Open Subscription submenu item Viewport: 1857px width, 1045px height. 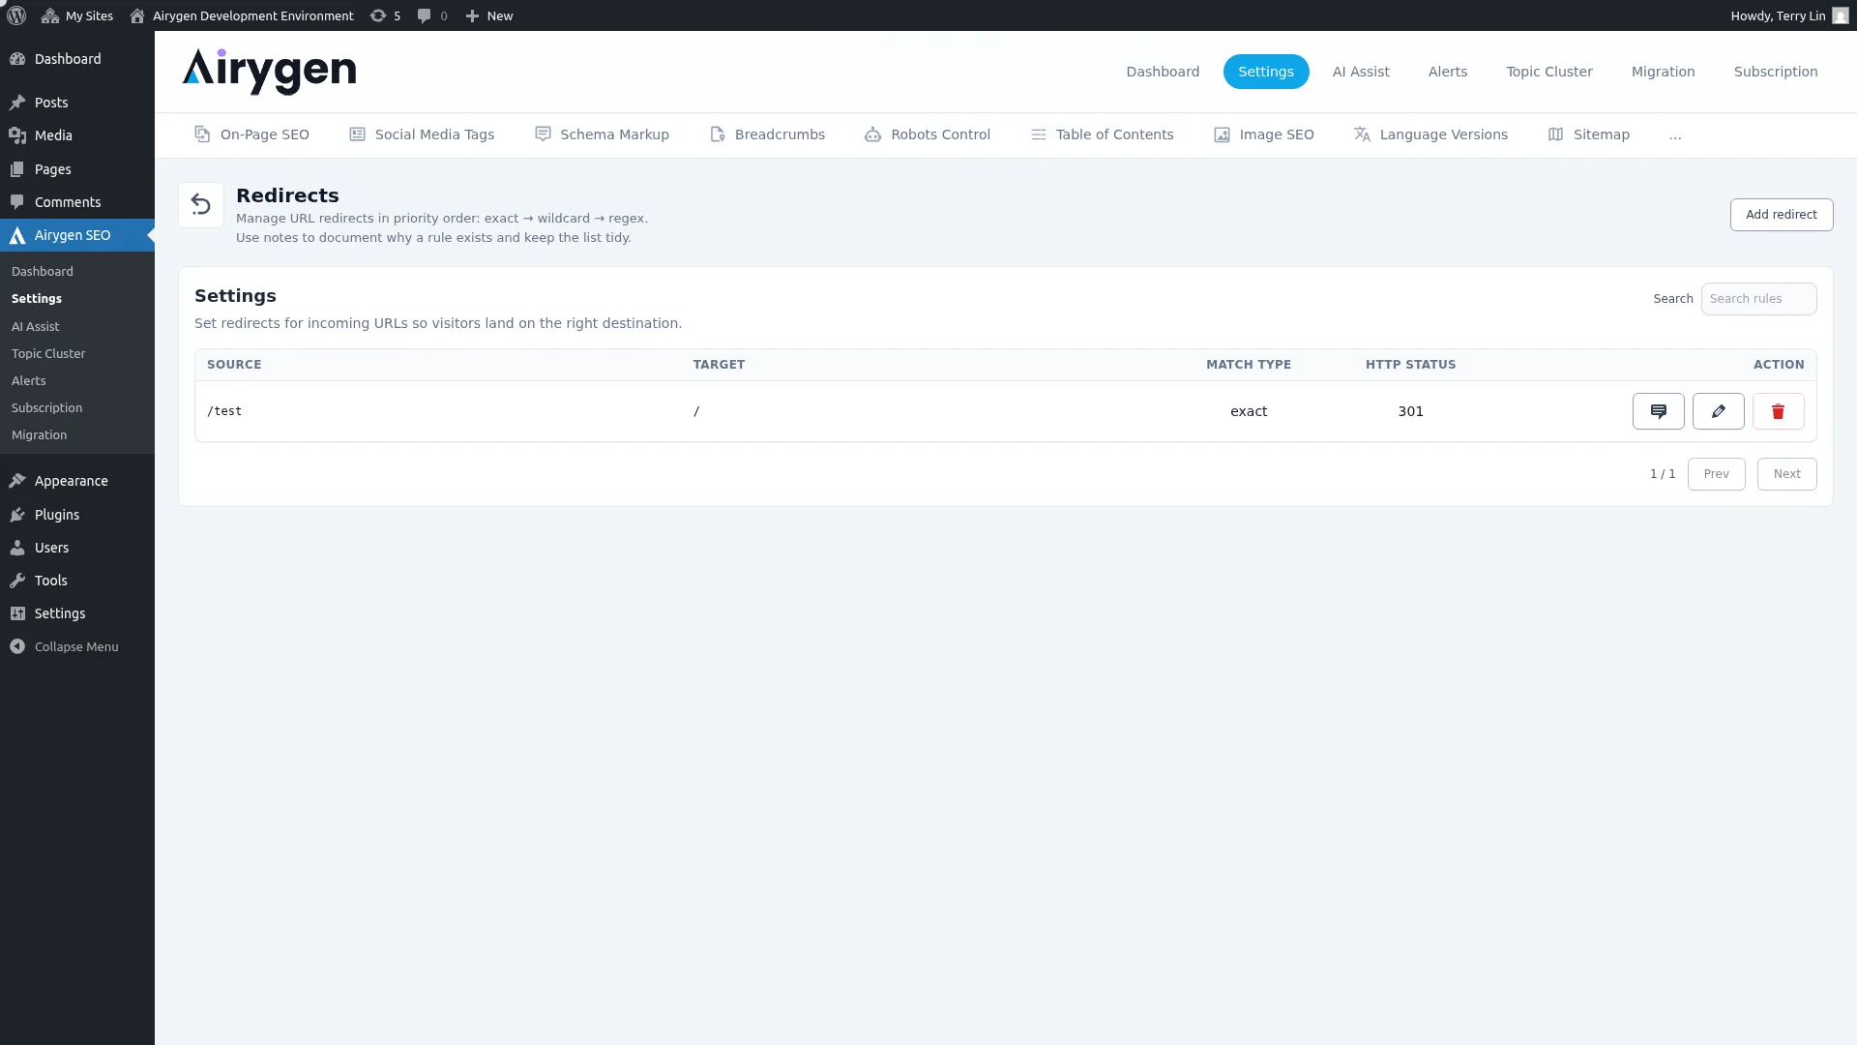(x=47, y=408)
